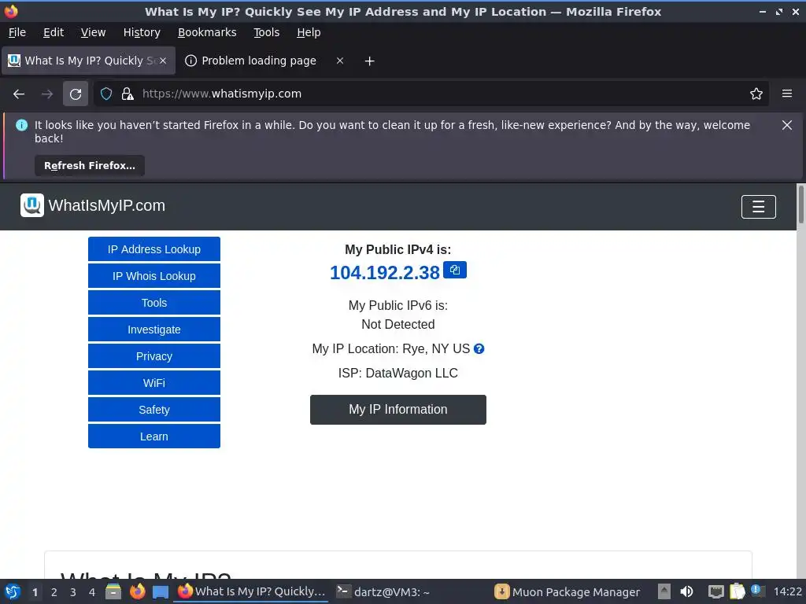The image size is (806, 604).
Task: Dismiss the Firefox refresh notification bar
Action: click(x=786, y=125)
